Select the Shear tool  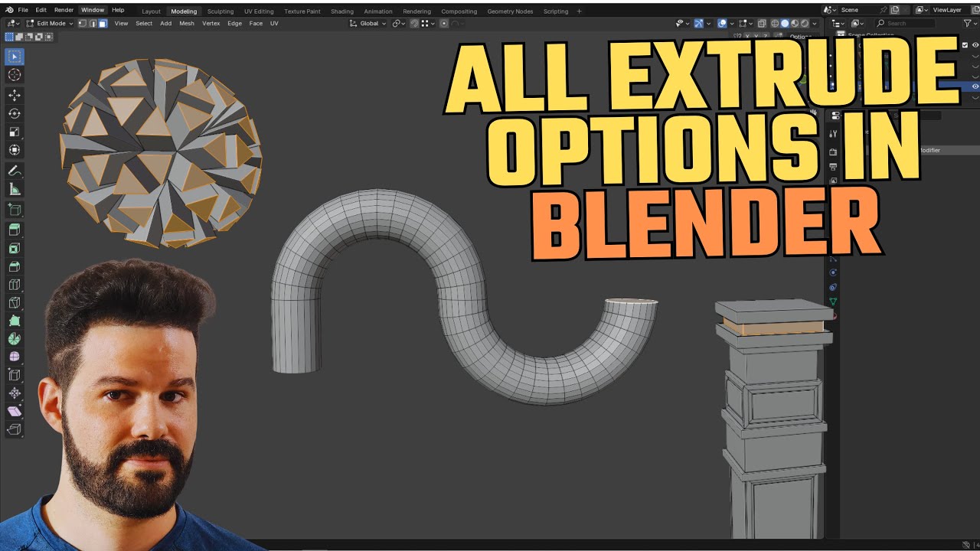tap(15, 411)
